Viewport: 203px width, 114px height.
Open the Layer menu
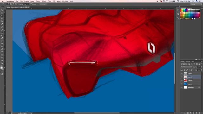click(x=32, y=1)
